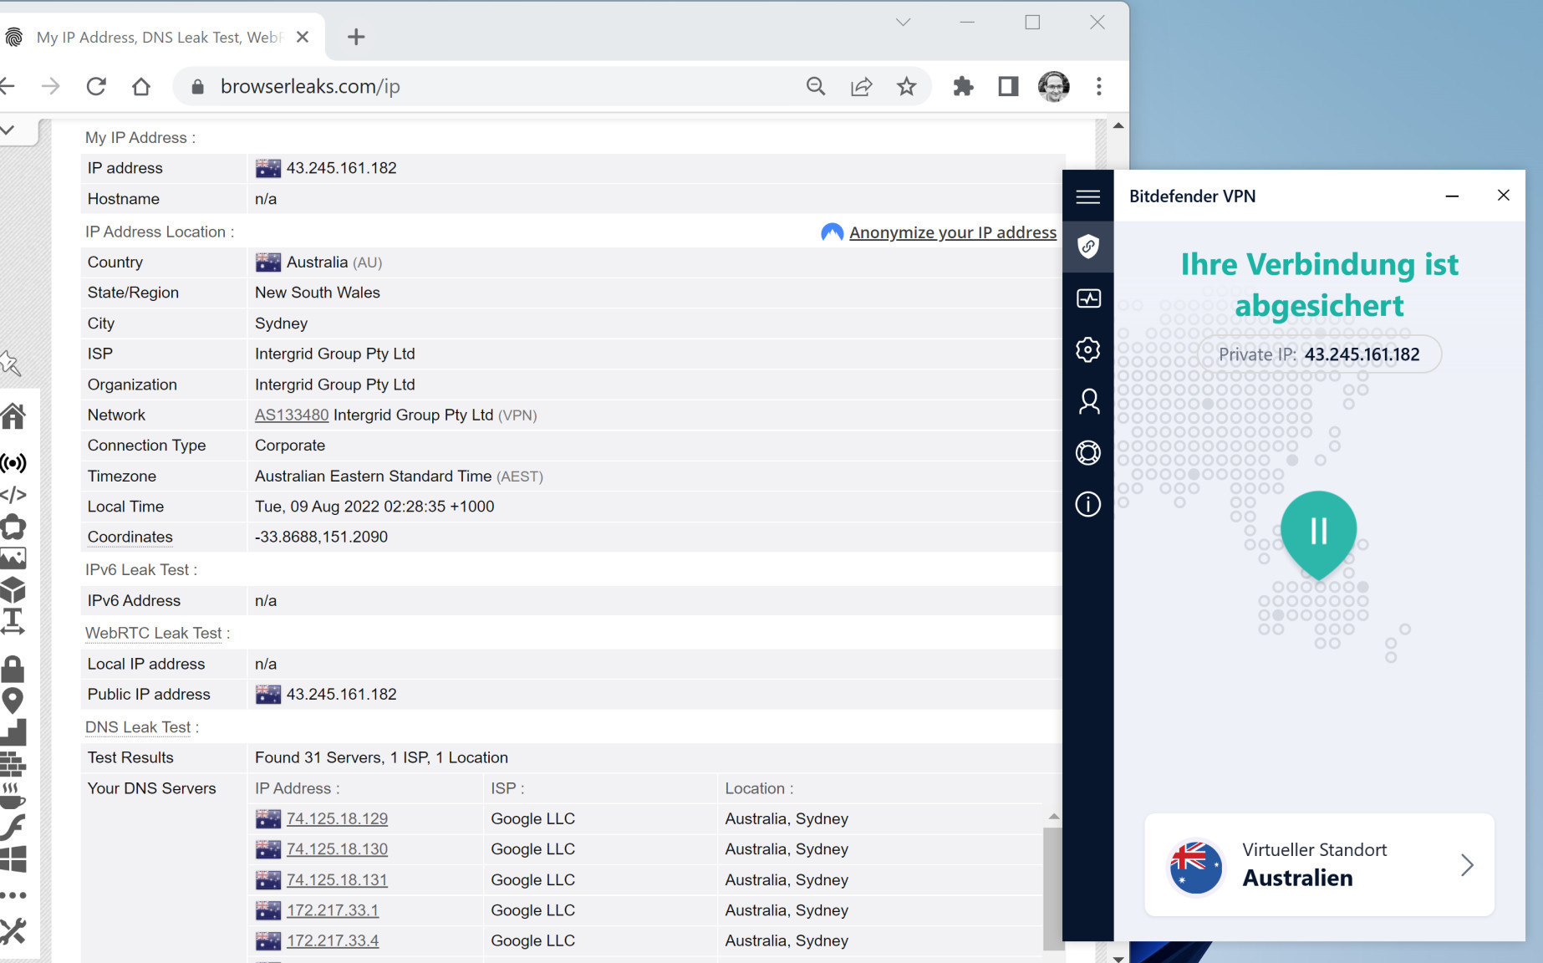The height and width of the screenshot is (963, 1543).
Task: Toggle the browser side panel
Action: 1008,86
